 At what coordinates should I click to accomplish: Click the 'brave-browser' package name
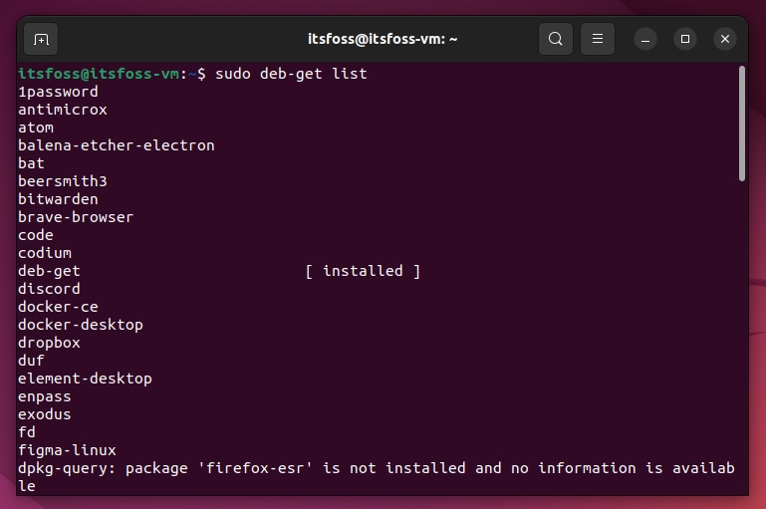point(76,217)
